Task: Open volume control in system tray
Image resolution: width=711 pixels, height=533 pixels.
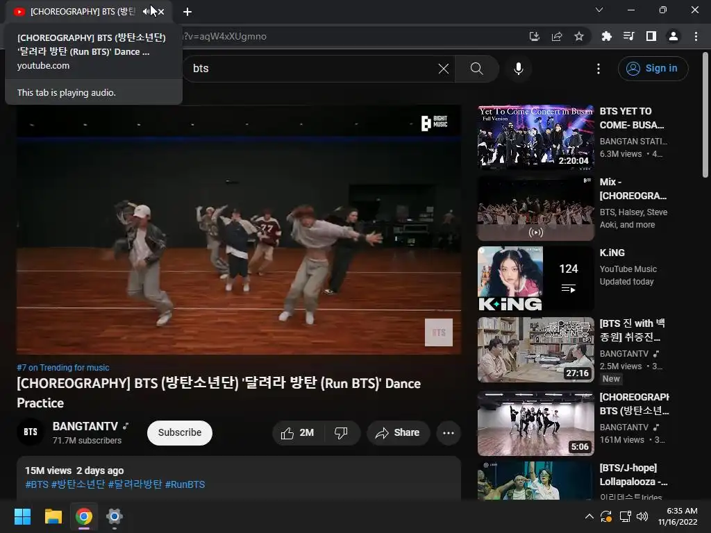Action: tap(642, 516)
